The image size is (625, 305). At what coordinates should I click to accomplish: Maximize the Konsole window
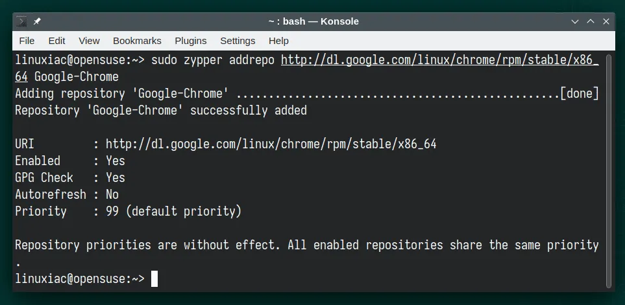(x=591, y=21)
